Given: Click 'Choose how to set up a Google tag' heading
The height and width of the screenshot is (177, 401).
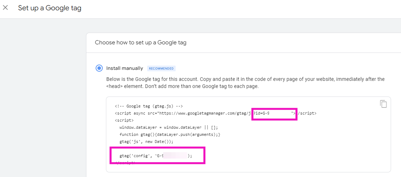Looking at the screenshot, I should point(141,43).
